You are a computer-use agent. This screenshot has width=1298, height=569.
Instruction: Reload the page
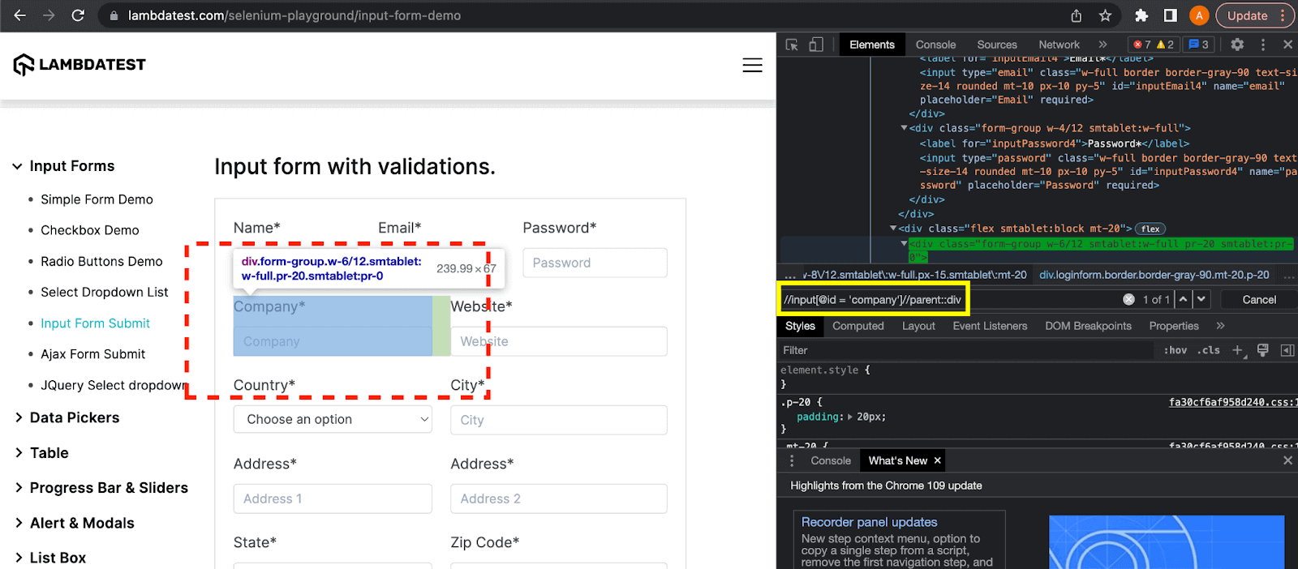(78, 15)
